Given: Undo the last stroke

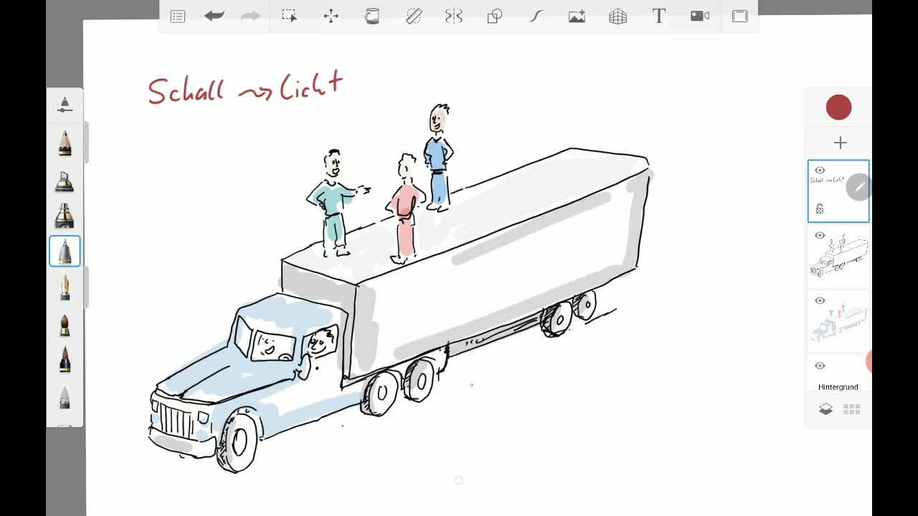Looking at the screenshot, I should (214, 16).
